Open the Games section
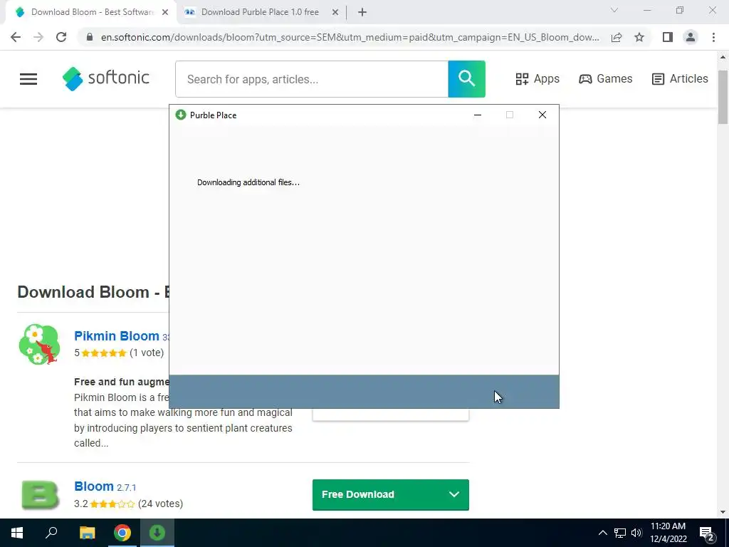Image resolution: width=729 pixels, height=547 pixels. pyautogui.click(x=605, y=78)
